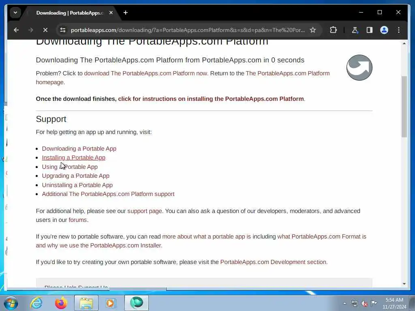Click 'download The PortableApps.com Platform now' link
The width and height of the screenshot is (415, 311).
point(146,73)
